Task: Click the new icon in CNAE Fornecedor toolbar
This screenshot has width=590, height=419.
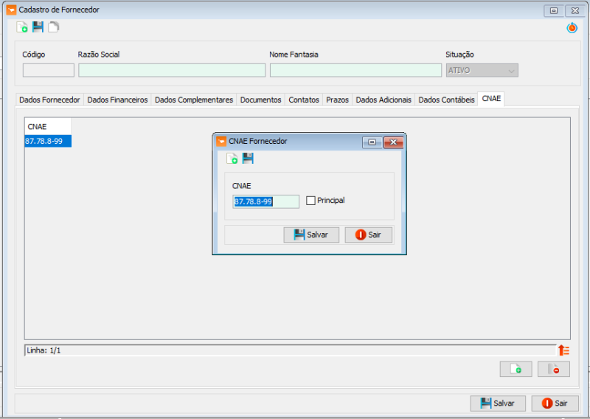Action: 232,159
